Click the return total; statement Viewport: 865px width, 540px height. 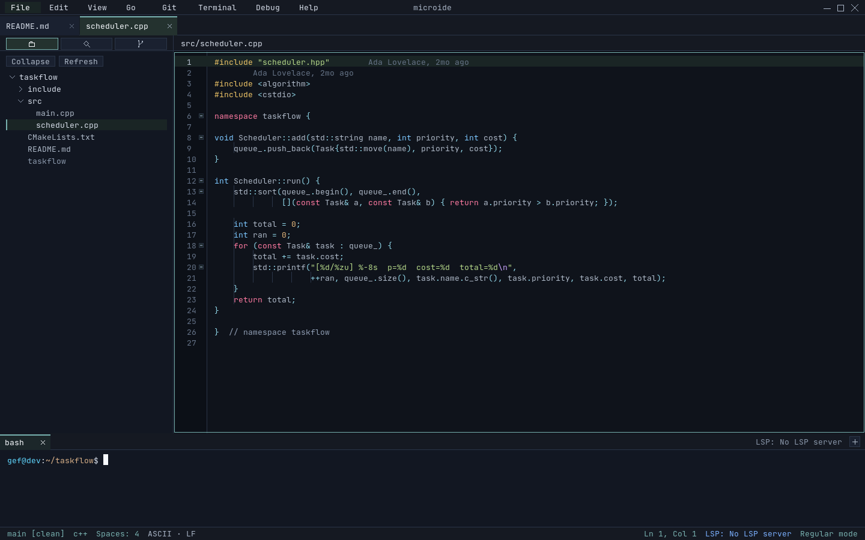[265, 299]
